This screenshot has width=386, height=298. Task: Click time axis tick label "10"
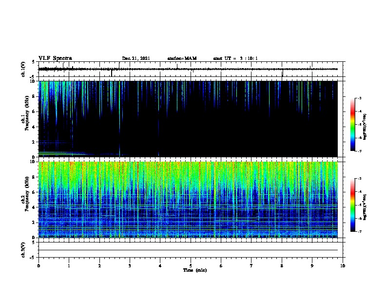pyautogui.click(x=343, y=266)
